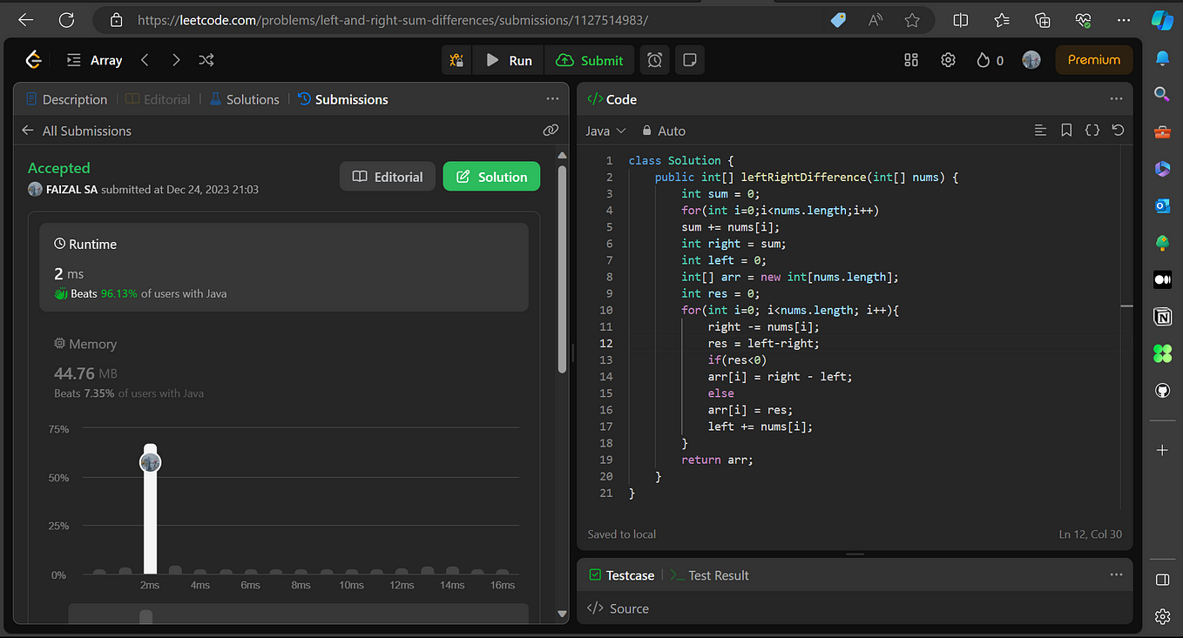The image size is (1183, 638).
Task: Click the Editorial button under Accepted
Action: pyautogui.click(x=388, y=177)
